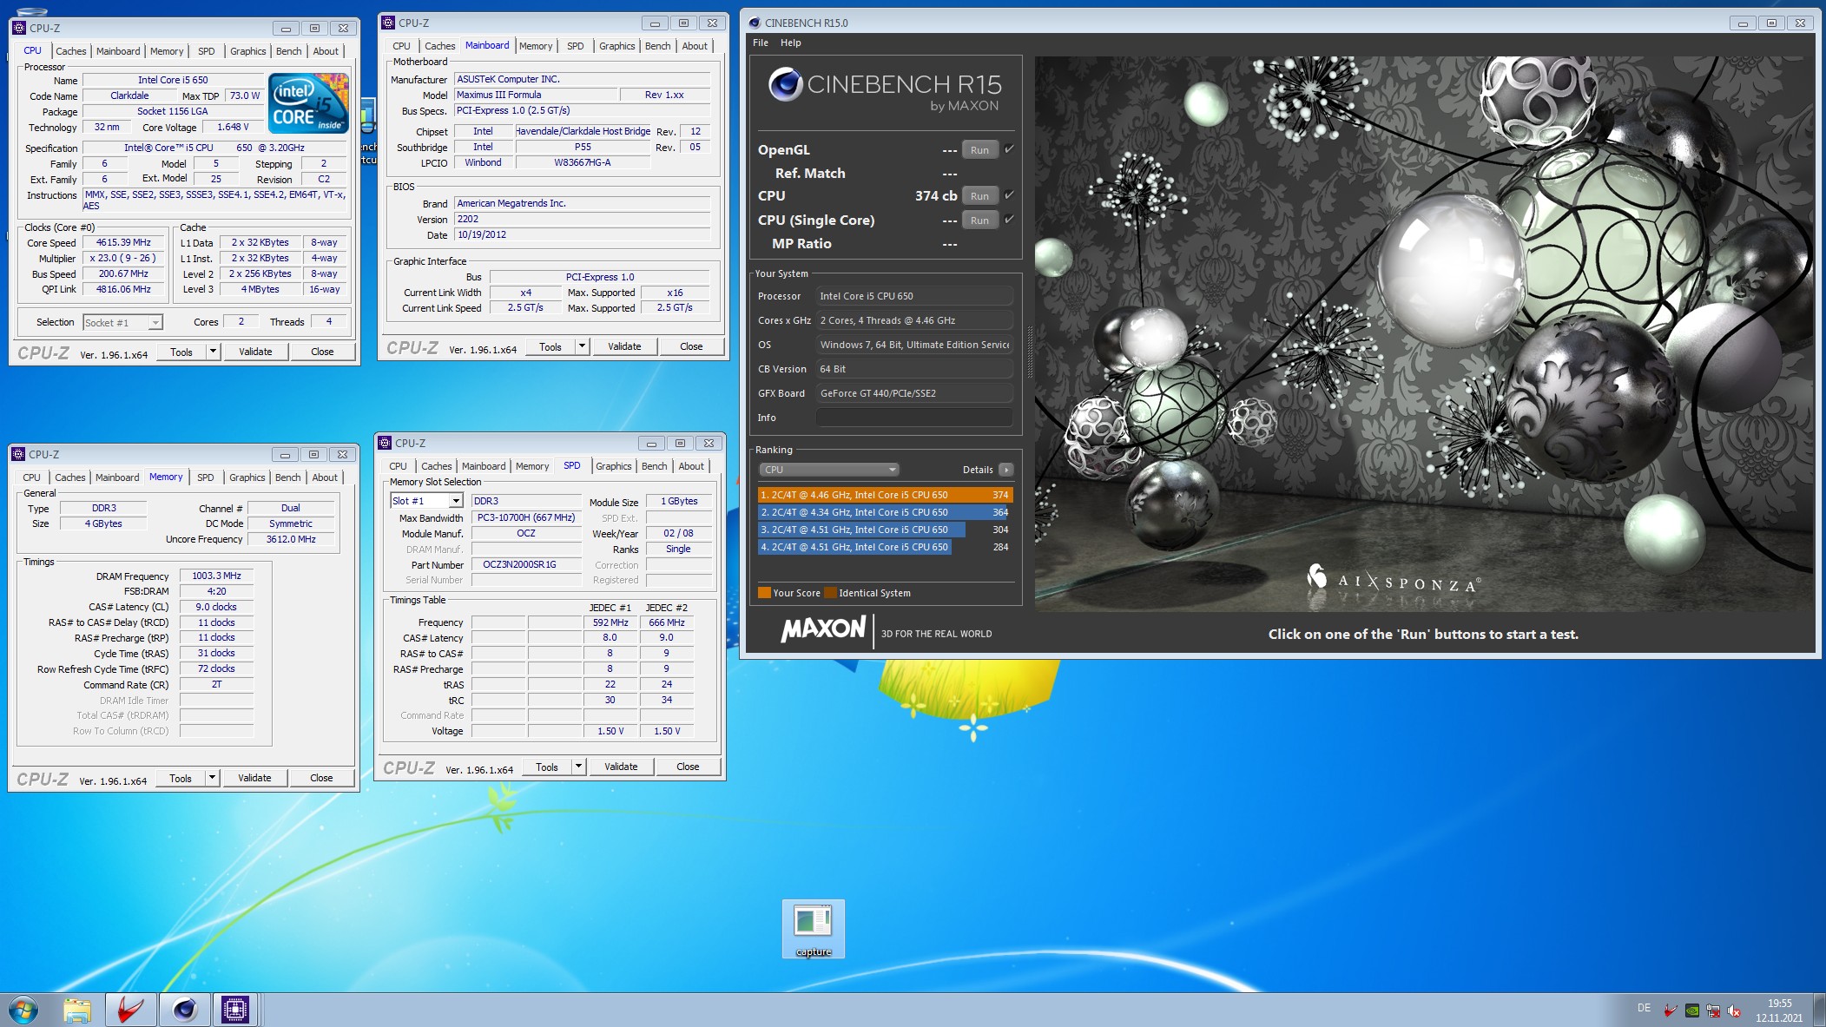The width and height of the screenshot is (1826, 1027).
Task: Switch to Graphics tab in CPU-Z Mainboard window
Action: coord(616,46)
